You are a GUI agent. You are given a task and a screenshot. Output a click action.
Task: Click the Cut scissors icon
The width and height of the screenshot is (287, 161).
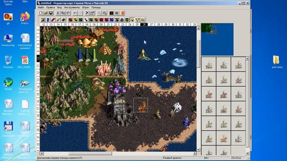tap(58, 13)
